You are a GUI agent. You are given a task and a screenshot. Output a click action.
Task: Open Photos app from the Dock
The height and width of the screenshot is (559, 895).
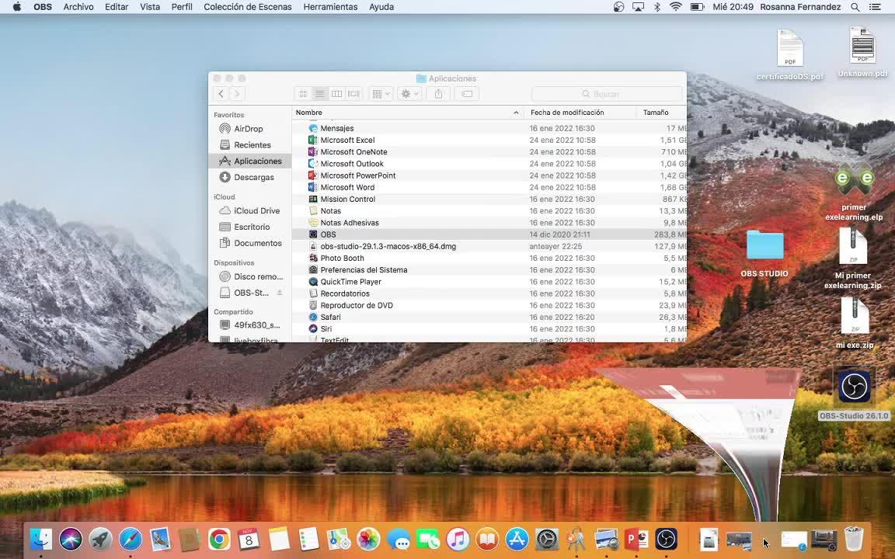368,539
